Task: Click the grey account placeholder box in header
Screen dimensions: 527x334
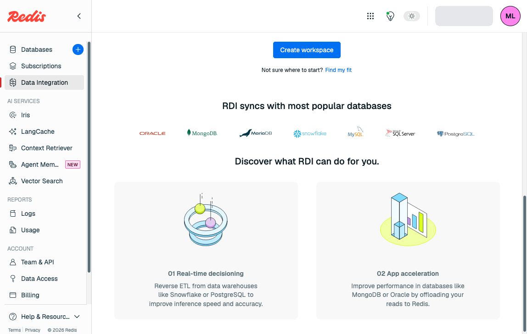Action: (x=464, y=16)
